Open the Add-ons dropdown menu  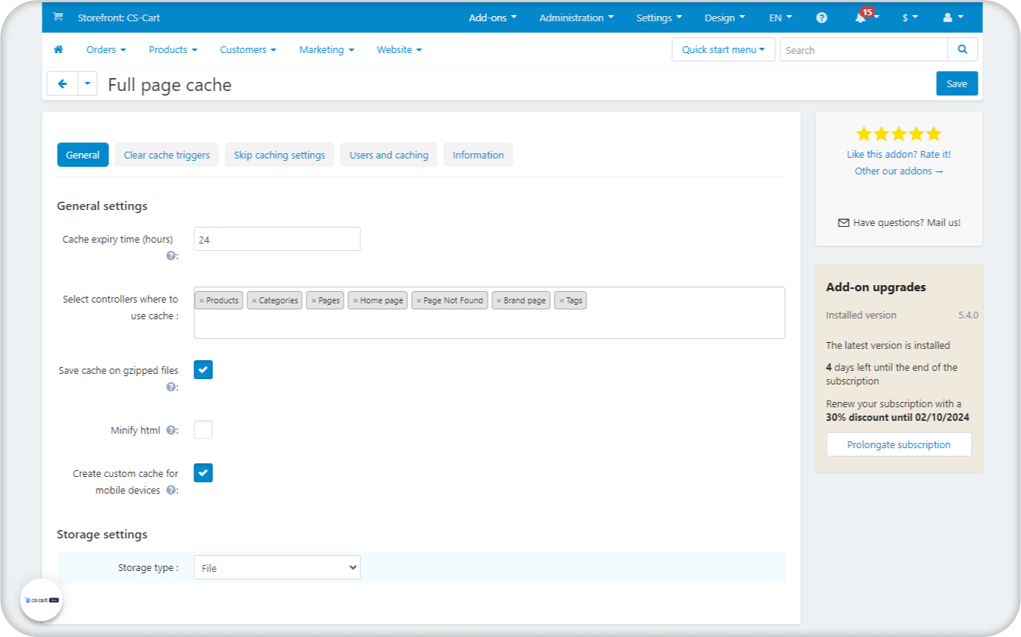click(x=492, y=18)
